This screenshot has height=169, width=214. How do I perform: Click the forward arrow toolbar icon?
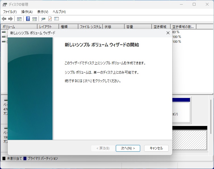pyautogui.click(x=11, y=19)
